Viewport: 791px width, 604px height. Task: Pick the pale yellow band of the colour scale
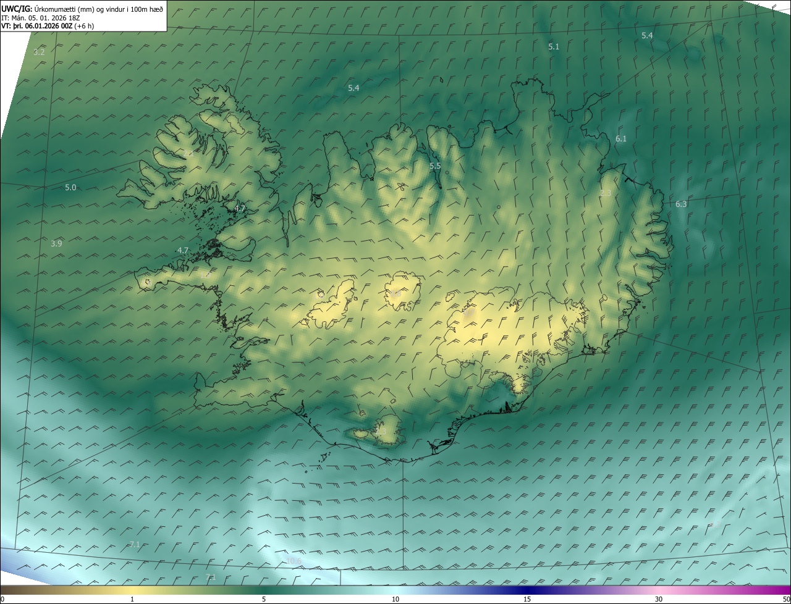(133, 590)
